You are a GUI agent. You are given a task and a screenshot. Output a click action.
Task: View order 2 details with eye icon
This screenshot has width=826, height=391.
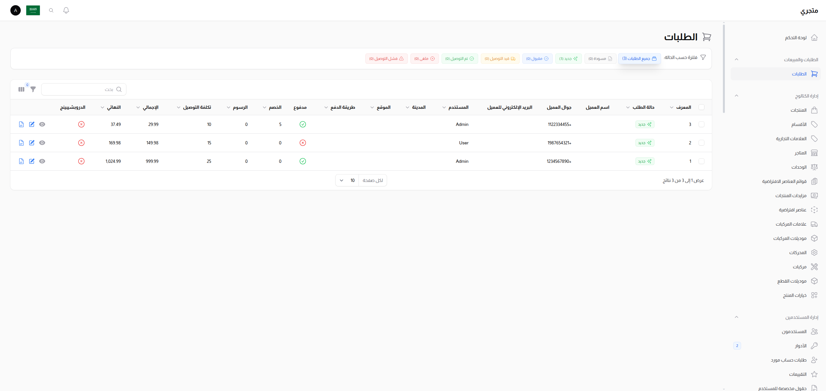click(42, 143)
